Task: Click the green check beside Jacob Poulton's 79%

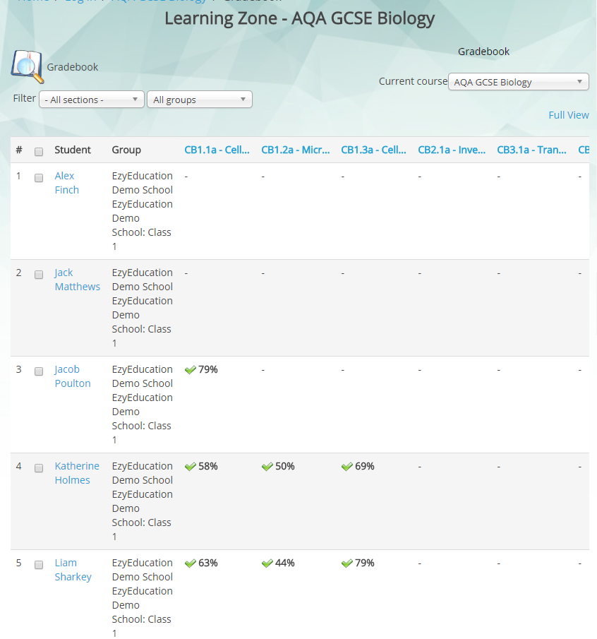Action: [190, 369]
